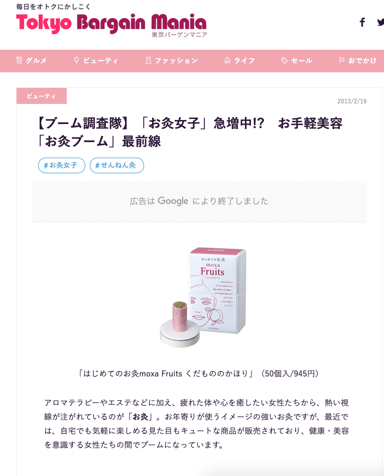
Task: Click the セール price tag icon
Action: click(284, 60)
